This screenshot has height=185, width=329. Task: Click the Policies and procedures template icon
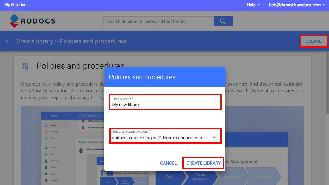[x=25, y=66]
